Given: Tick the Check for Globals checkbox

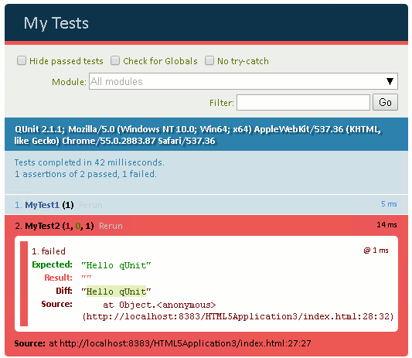Looking at the screenshot, I should 115,60.
